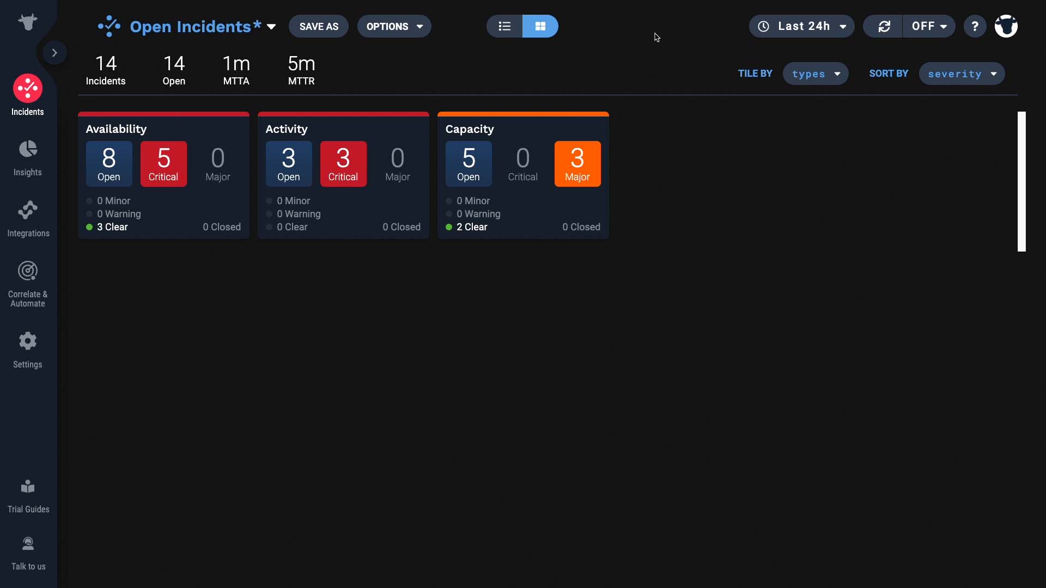Screen dimensions: 1046x588
Task: Click Availability 0 Major counter
Action: pyautogui.click(x=218, y=164)
